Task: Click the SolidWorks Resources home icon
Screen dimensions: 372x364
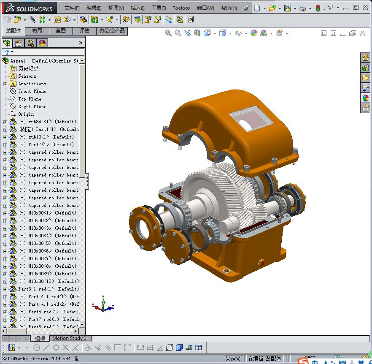Action: click(x=365, y=57)
